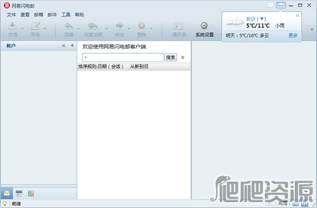
Task: Click into the mail search input field
Action: click(x=123, y=58)
